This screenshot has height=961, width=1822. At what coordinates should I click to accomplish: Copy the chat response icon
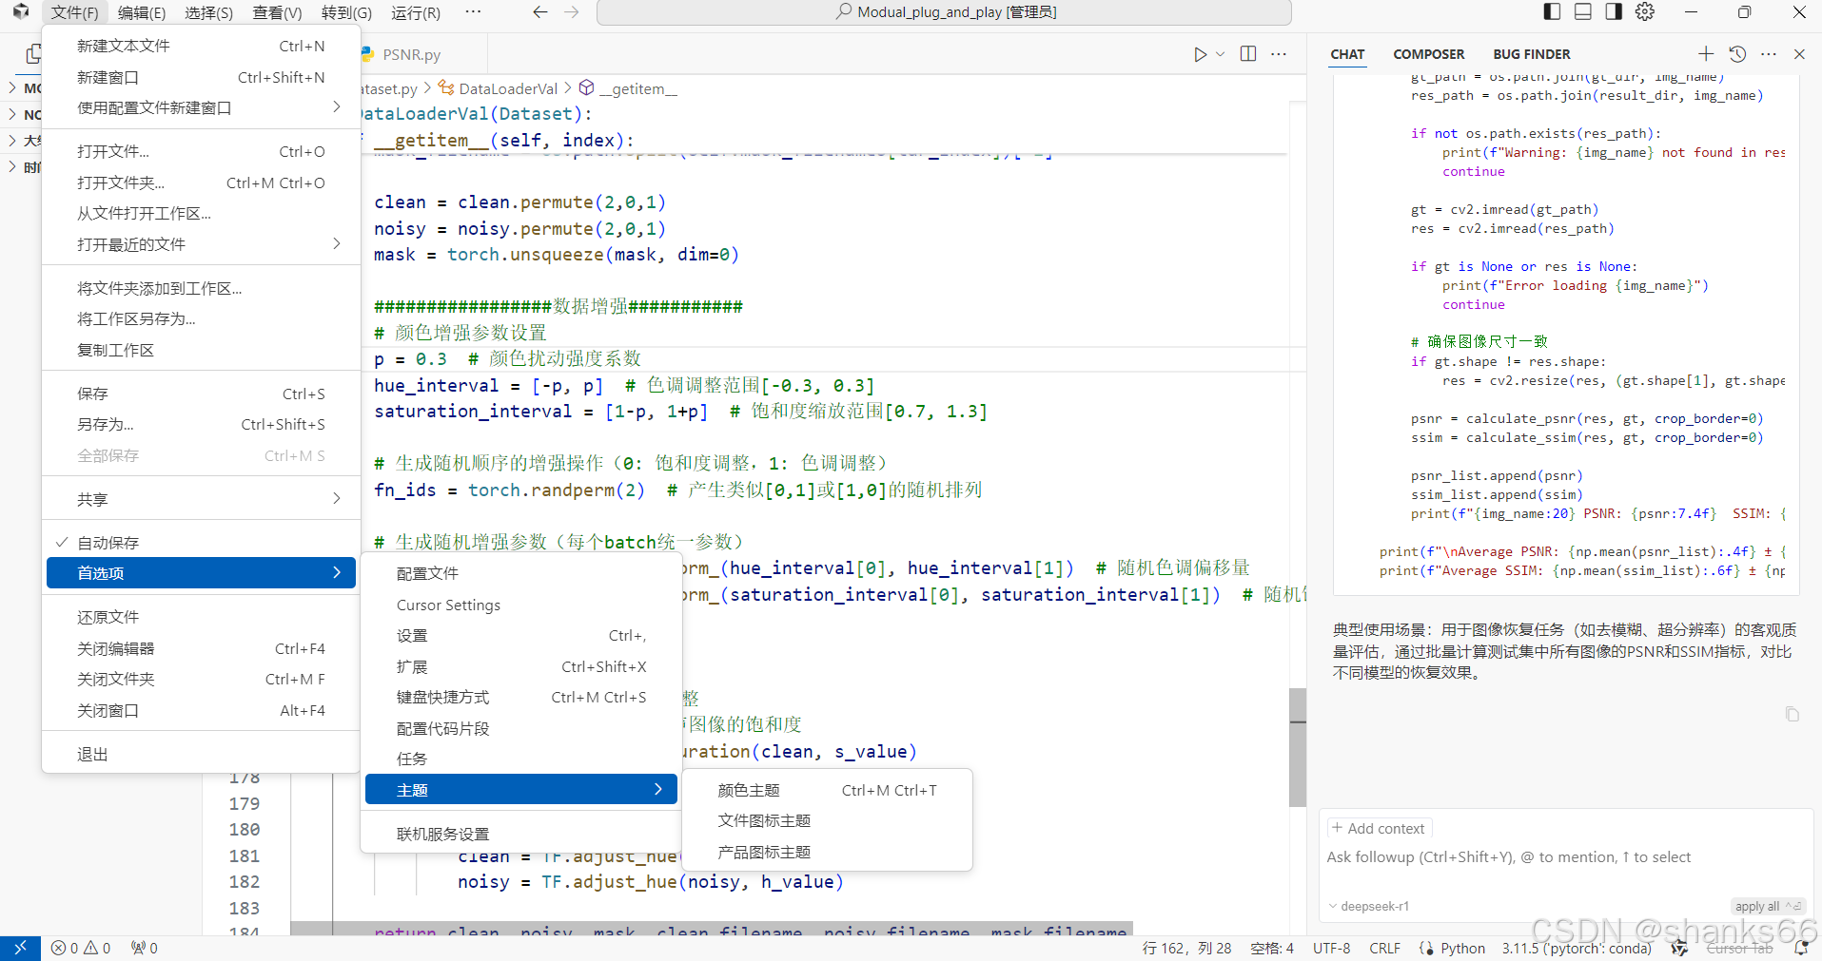[x=1793, y=714]
